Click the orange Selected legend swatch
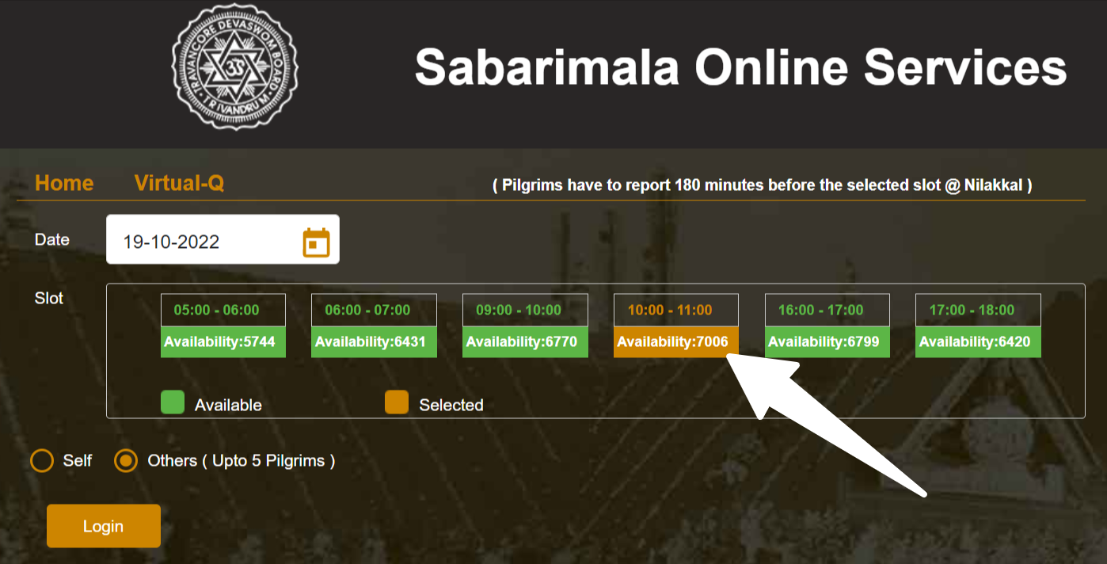1107x564 pixels. click(397, 402)
